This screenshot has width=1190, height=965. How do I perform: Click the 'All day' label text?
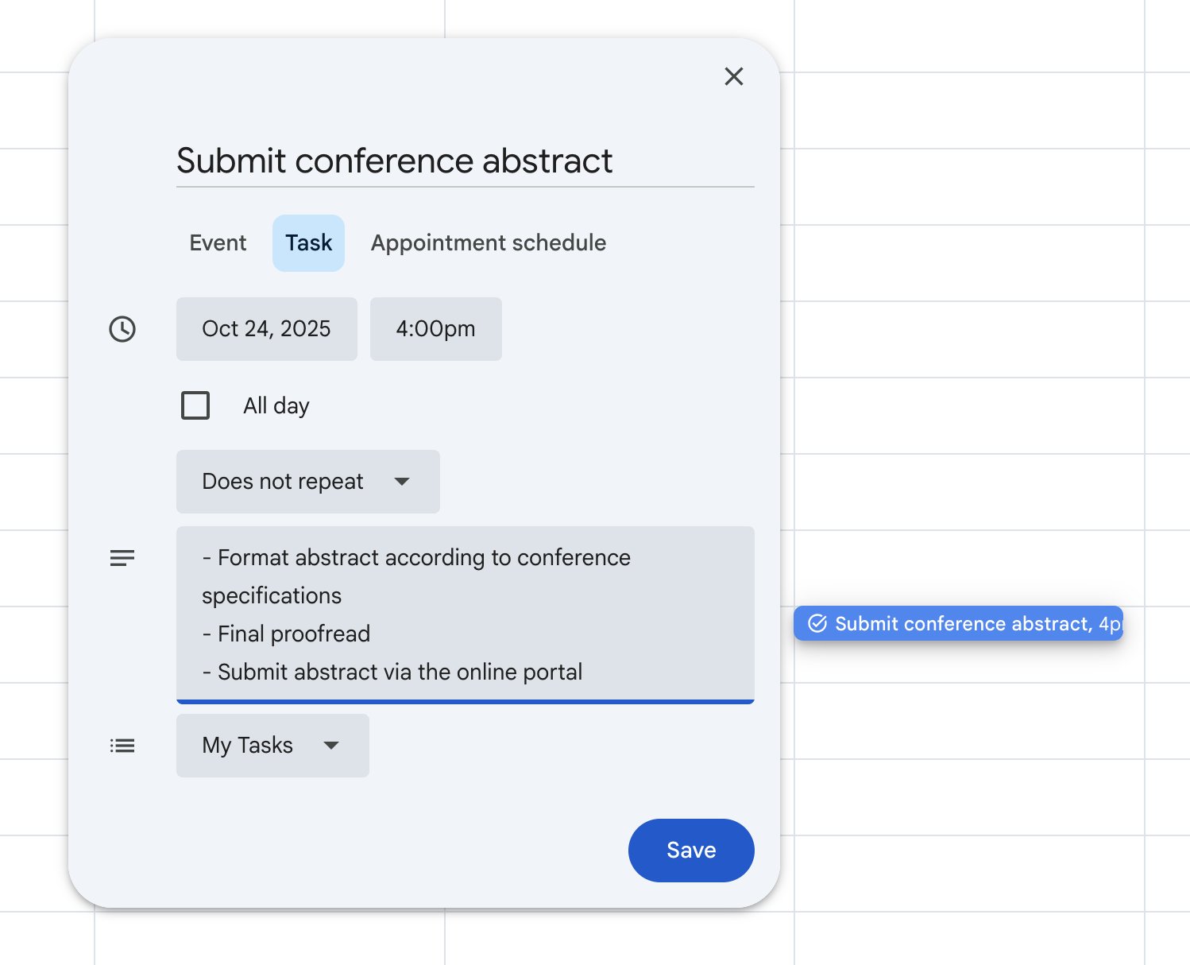coord(276,406)
